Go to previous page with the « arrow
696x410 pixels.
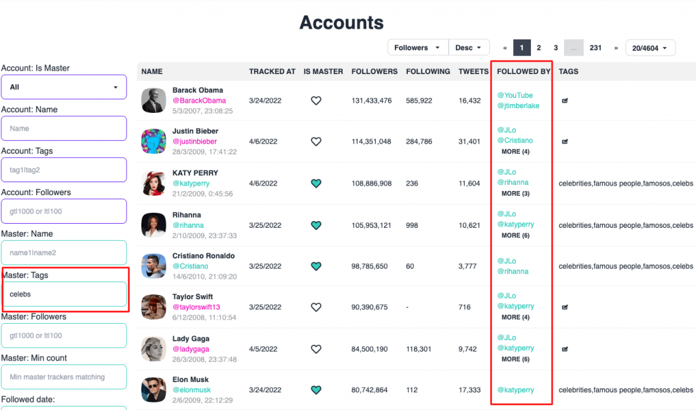(x=505, y=48)
